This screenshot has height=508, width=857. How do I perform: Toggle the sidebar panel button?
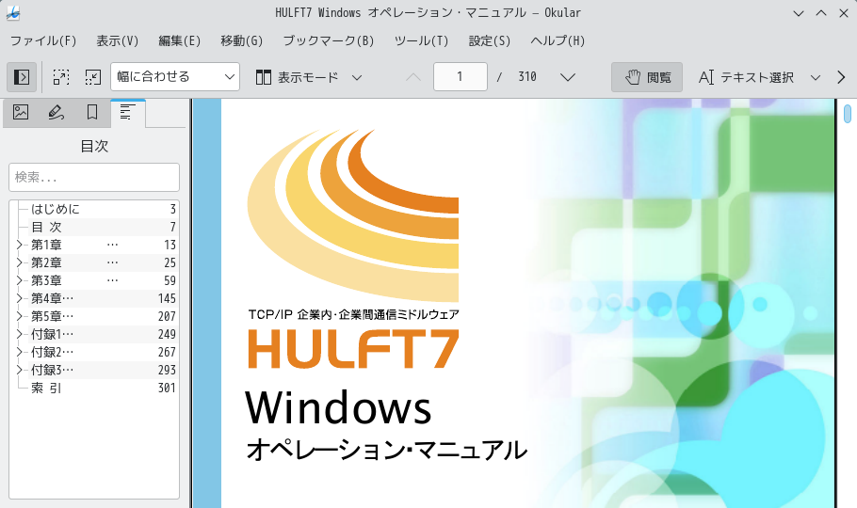[22, 77]
